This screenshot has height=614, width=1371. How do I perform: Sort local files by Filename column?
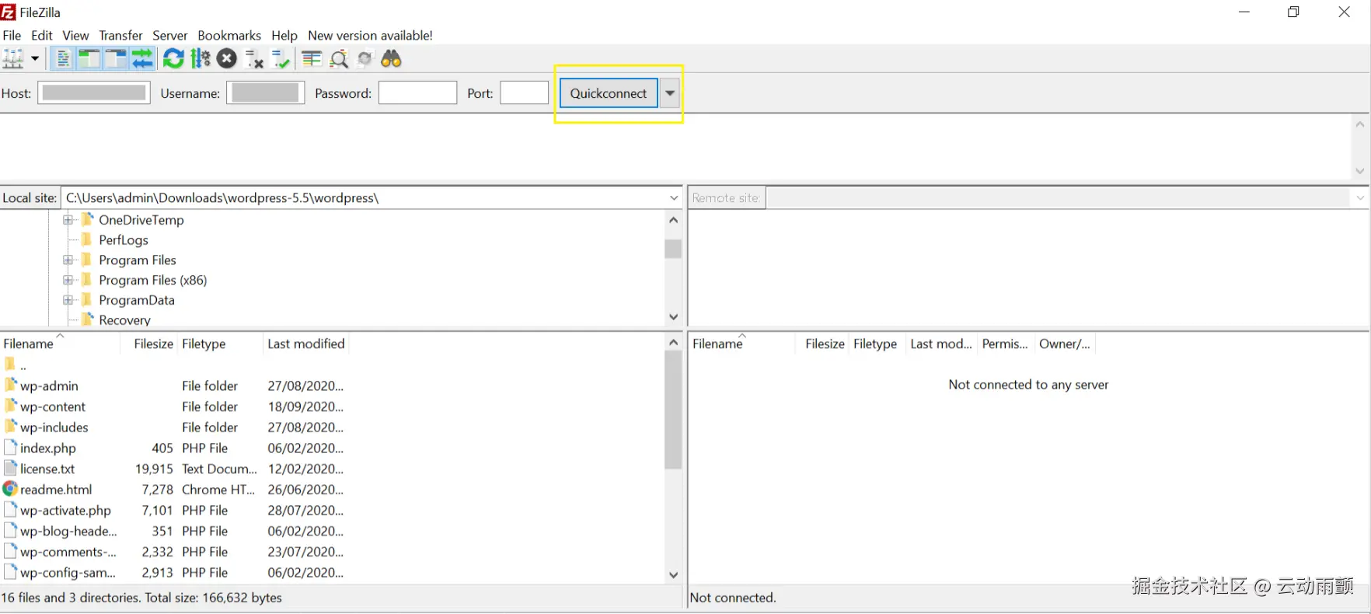click(61, 344)
